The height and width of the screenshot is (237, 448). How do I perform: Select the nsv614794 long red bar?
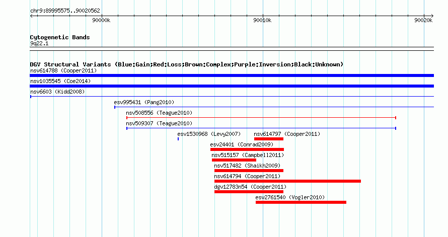pyautogui.click(x=288, y=181)
